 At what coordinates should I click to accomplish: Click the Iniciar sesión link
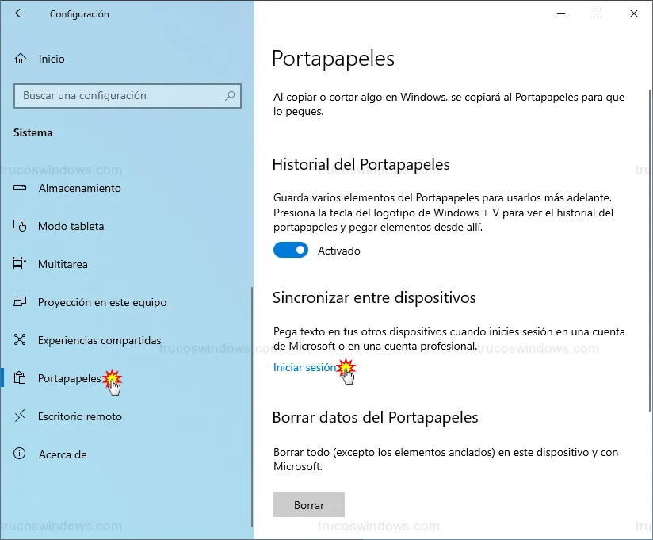304,368
